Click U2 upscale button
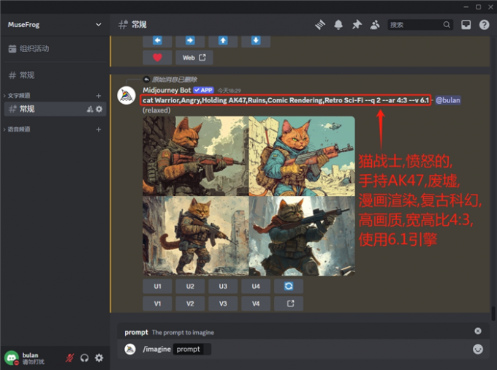The height and width of the screenshot is (370, 497). click(190, 287)
